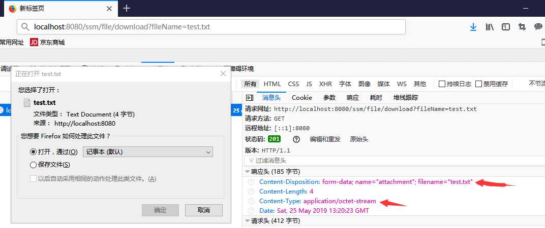Open the 记事本 (默认) application dropdown
The height and width of the screenshot is (228, 545).
(148, 152)
